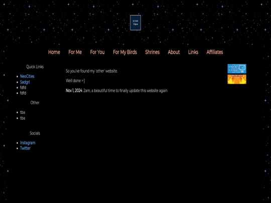Image resolution: width=271 pixels, height=203 pixels.
Task: Select the Other heading
Action: (x=35, y=103)
